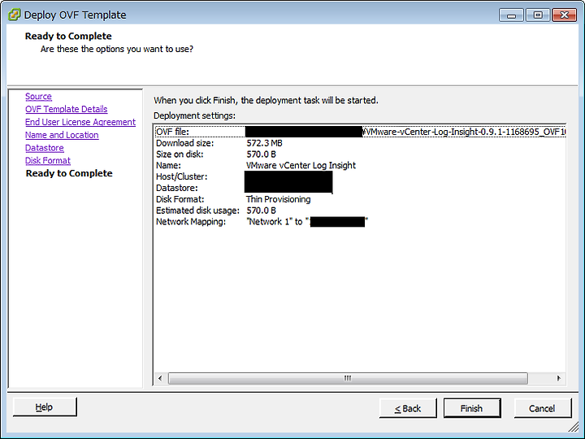
Task: Click the Deploy OVF Template title icon
Action: [x=14, y=15]
